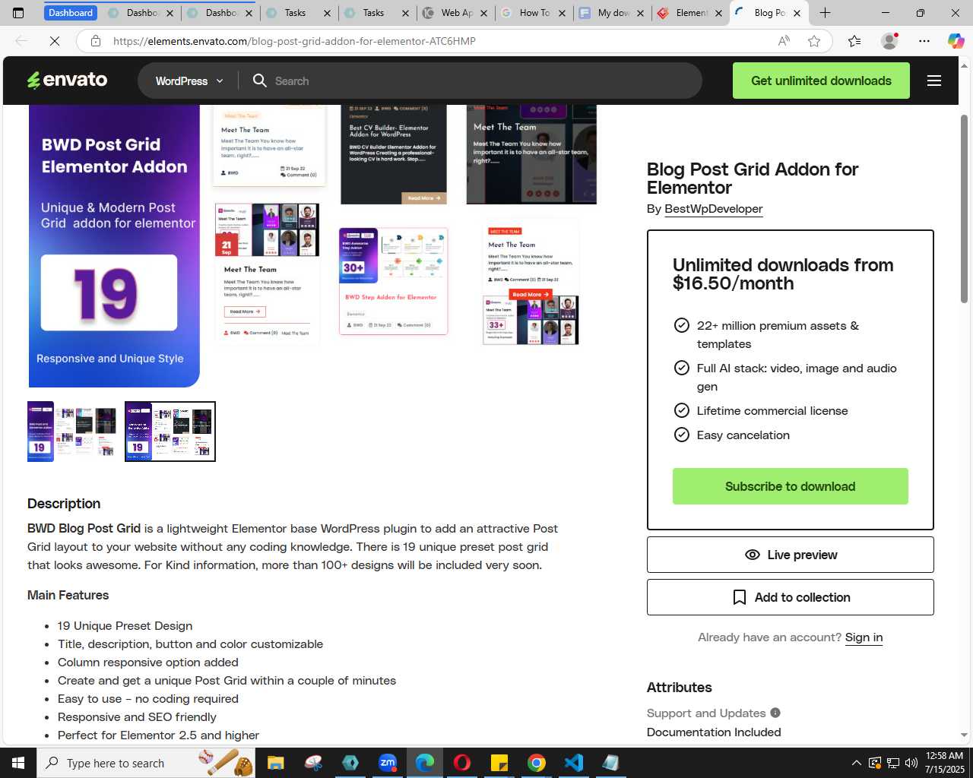
Task: Open Edge Settings and more menu
Action: coord(924,41)
